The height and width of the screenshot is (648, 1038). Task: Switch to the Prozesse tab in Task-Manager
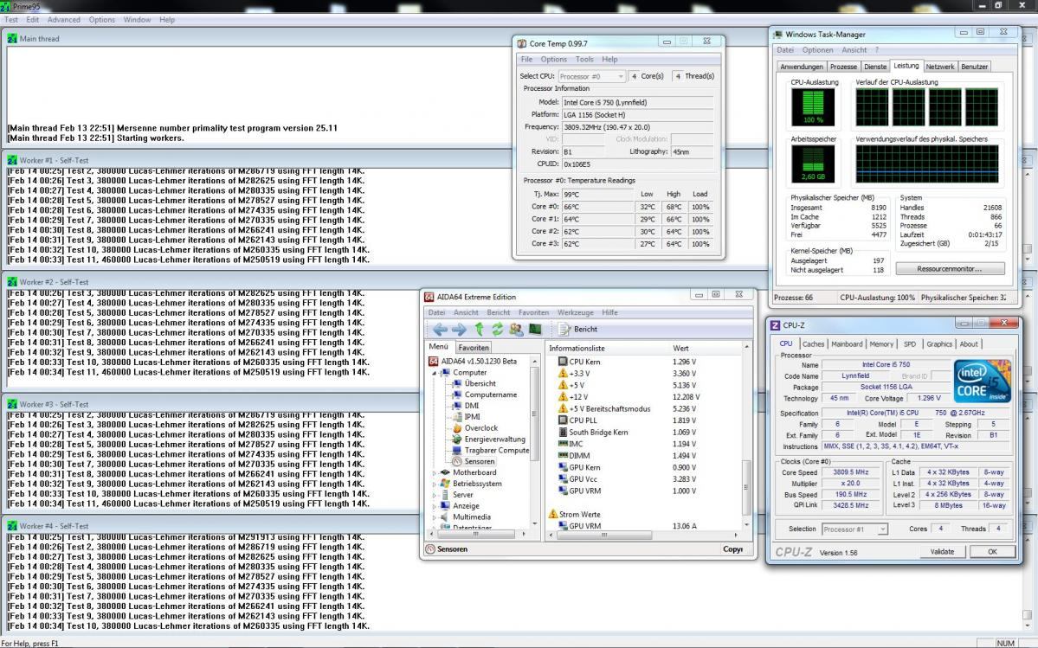click(843, 67)
